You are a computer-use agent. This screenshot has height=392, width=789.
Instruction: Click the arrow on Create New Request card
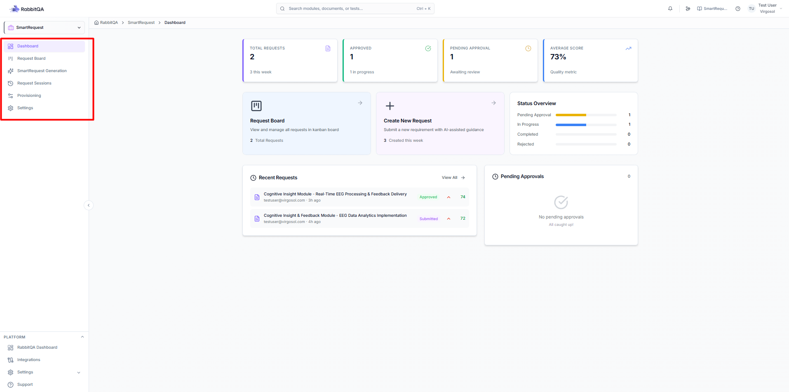coord(494,103)
